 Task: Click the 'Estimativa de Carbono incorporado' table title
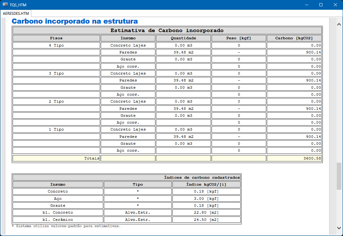[167, 31]
